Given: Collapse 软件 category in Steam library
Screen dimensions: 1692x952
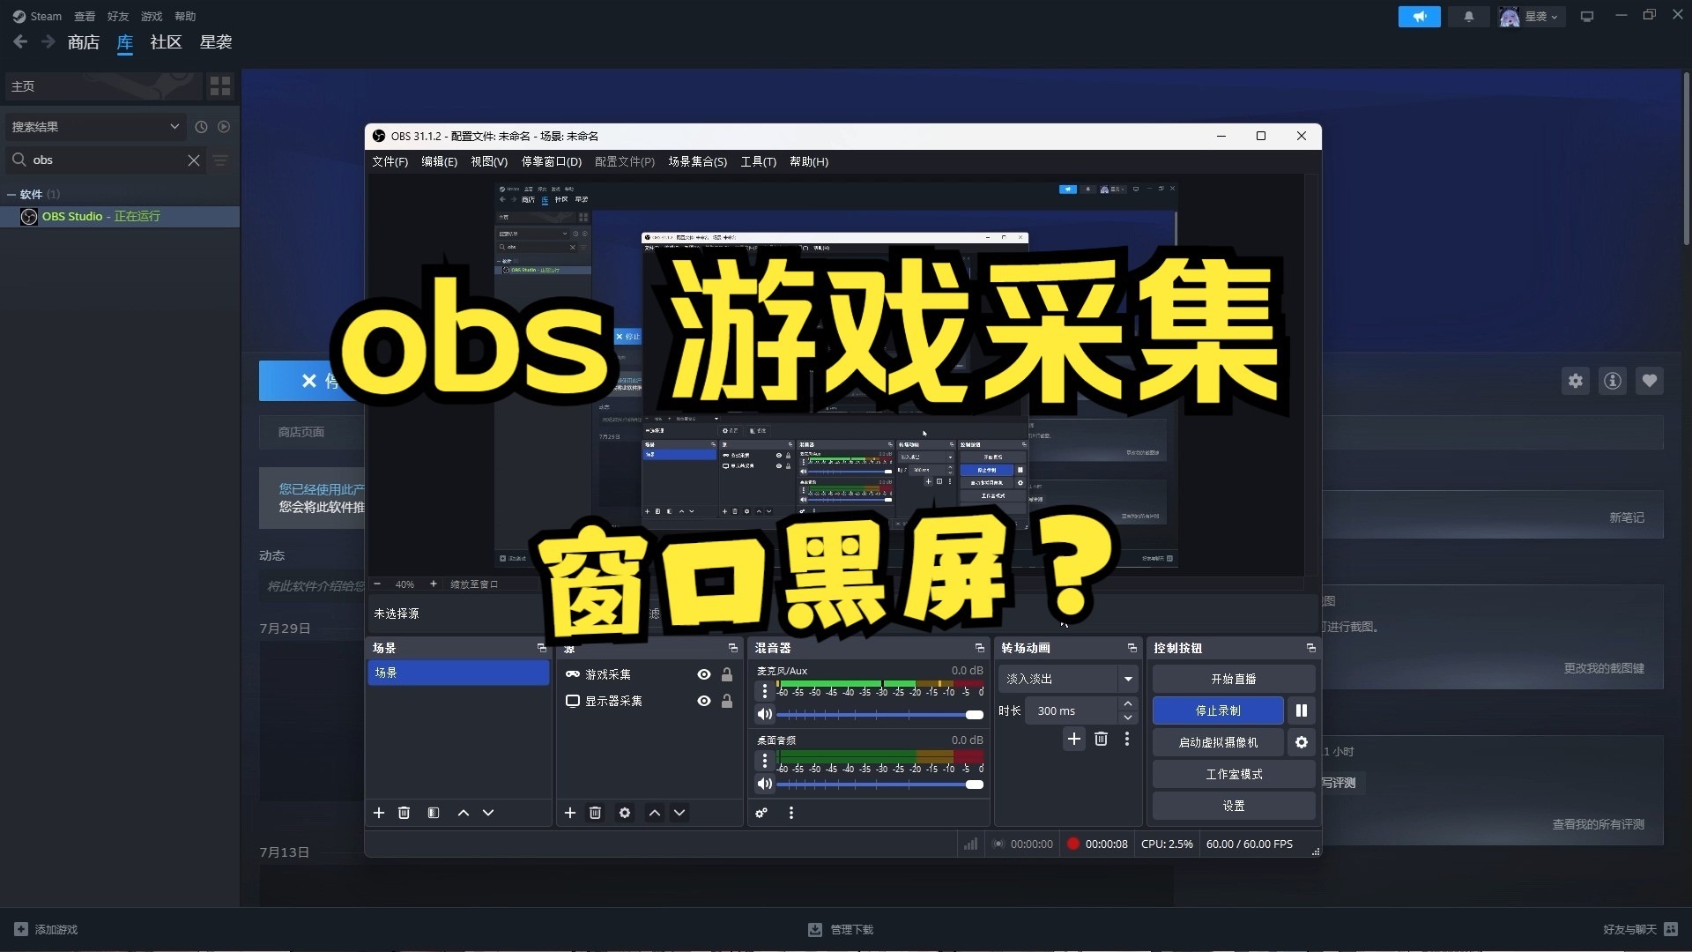Looking at the screenshot, I should coord(11,194).
